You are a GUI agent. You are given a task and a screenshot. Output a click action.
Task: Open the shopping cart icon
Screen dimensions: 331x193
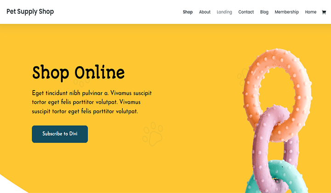pos(324,12)
